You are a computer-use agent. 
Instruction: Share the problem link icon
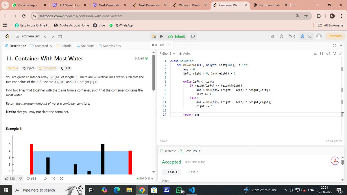(x=53, y=179)
